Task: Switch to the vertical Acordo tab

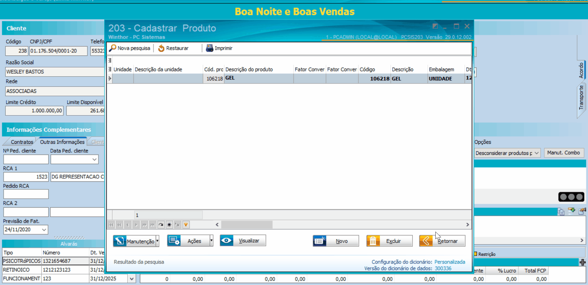Action: point(581,70)
